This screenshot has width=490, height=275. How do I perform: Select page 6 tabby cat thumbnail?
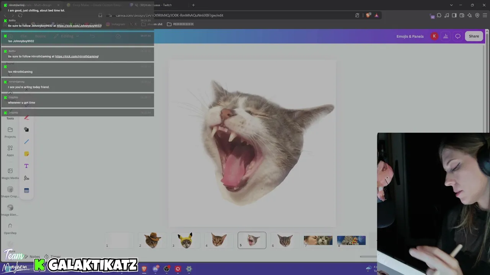point(285,240)
